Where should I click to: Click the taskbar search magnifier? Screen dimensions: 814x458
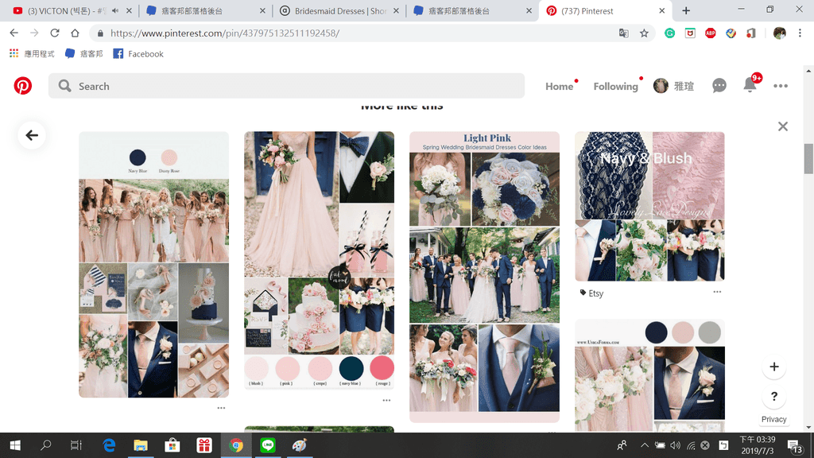tap(45, 445)
